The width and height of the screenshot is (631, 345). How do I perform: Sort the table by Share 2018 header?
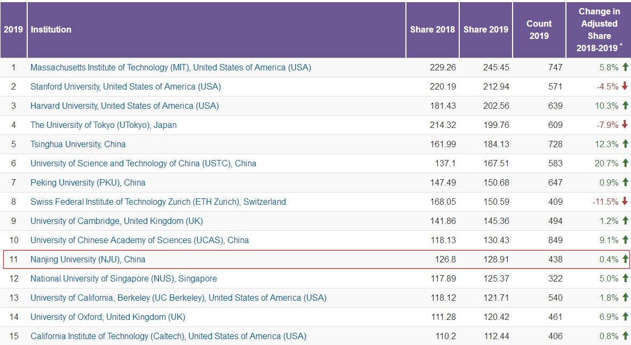(432, 30)
